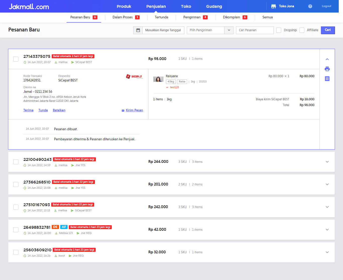Click the Kirim Pesan link
Viewport: 343px width, 280px height.
coord(134,110)
